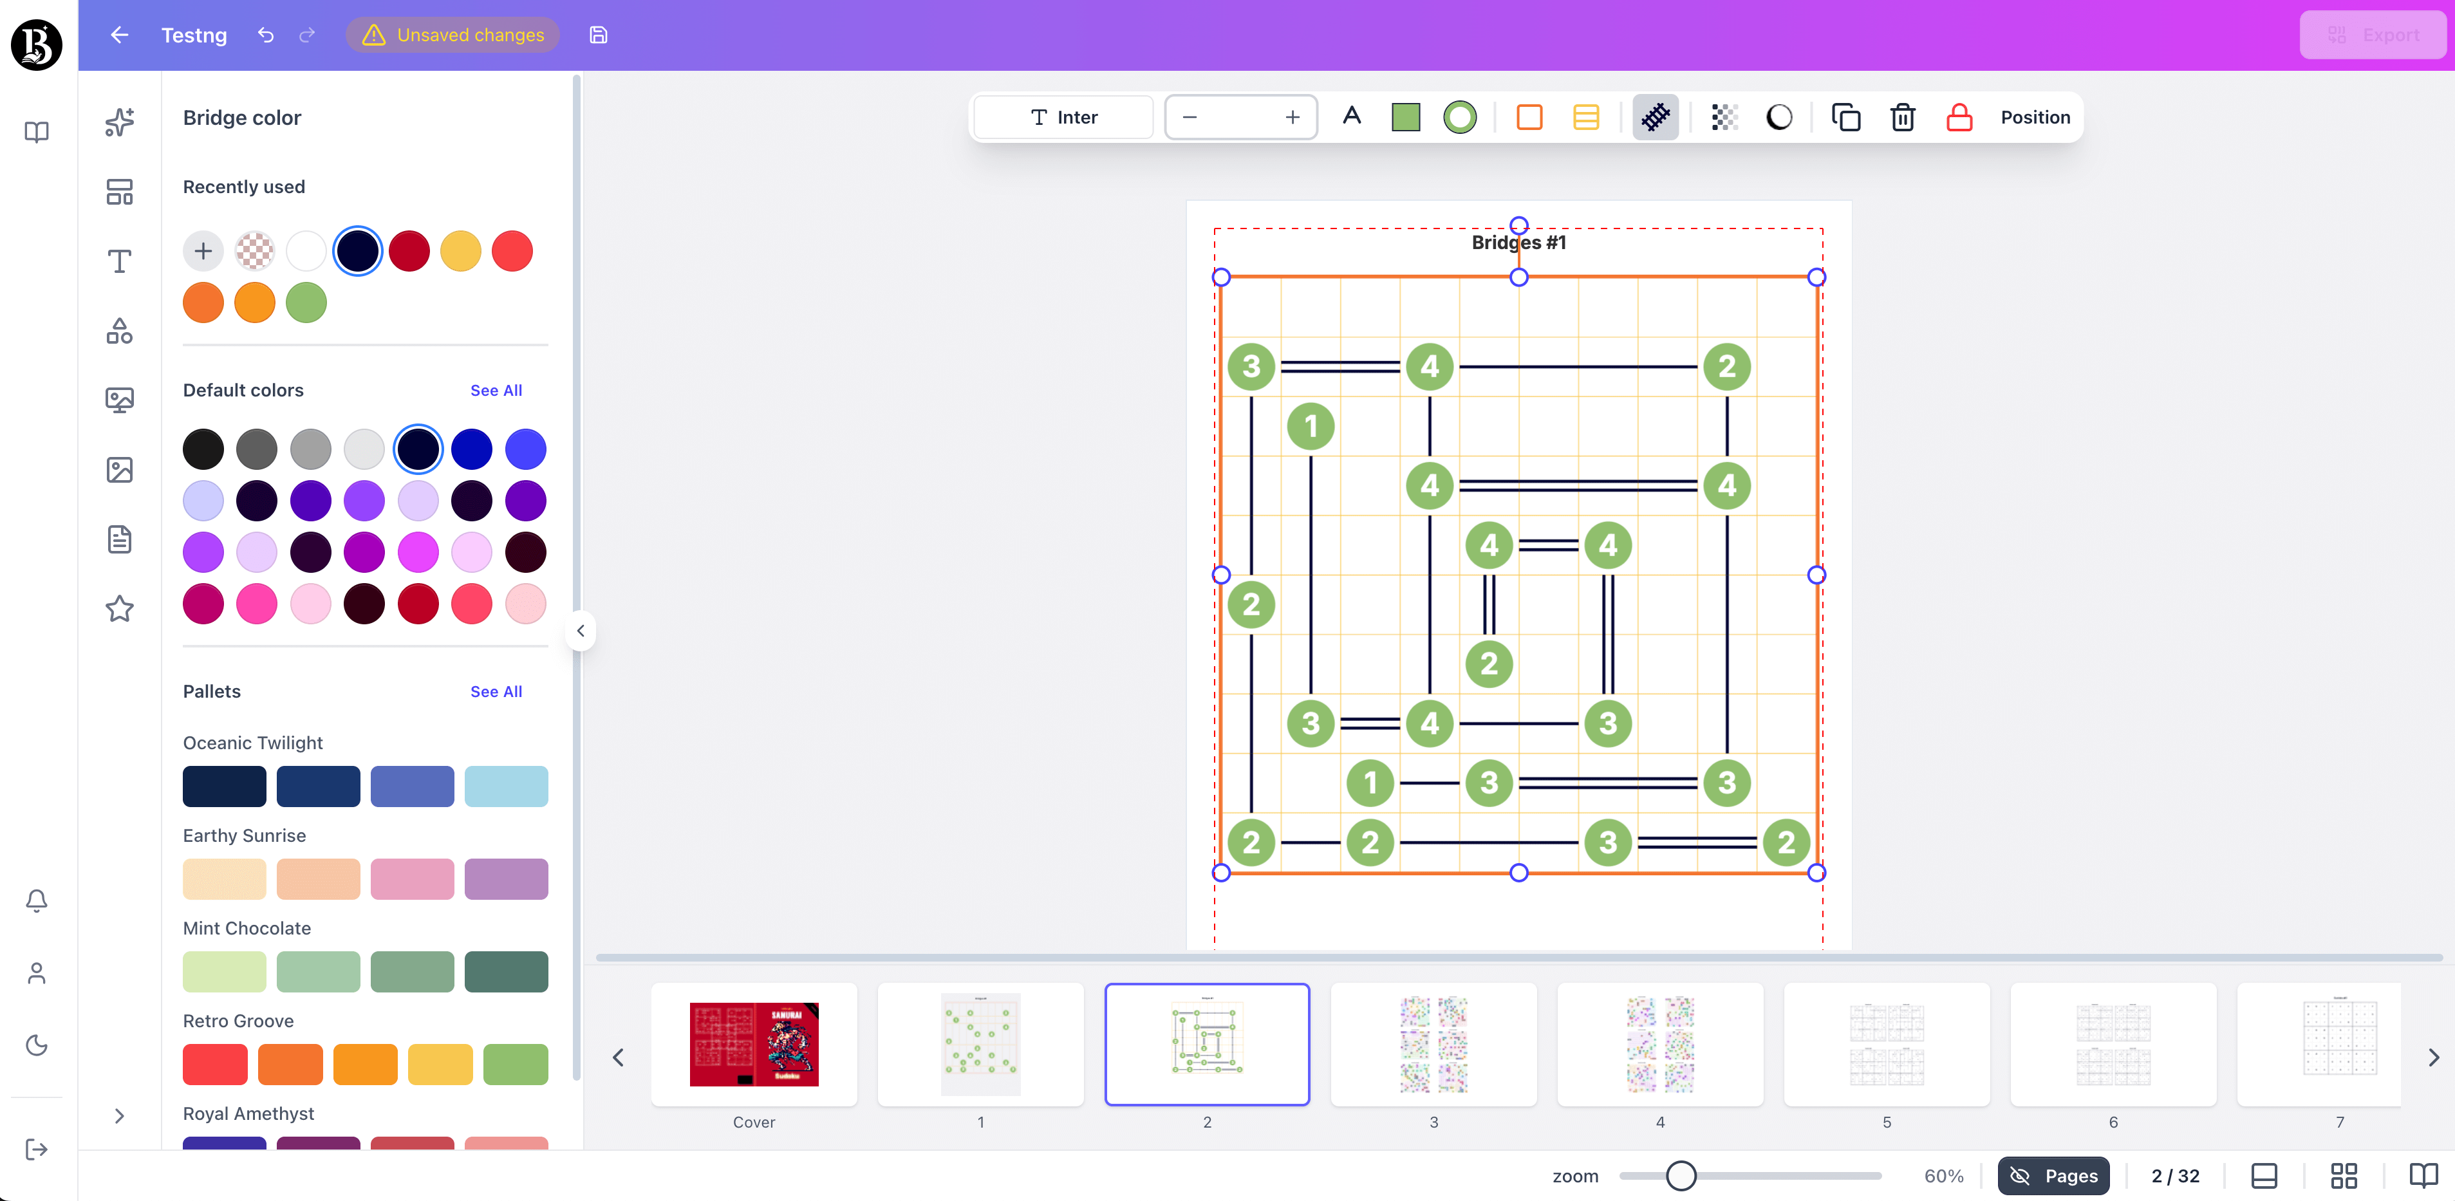Open the Inter font selector
This screenshot has width=2455, height=1201.
point(1063,116)
